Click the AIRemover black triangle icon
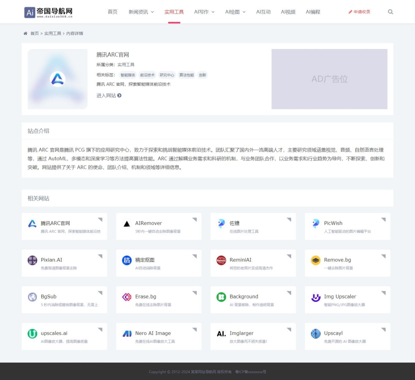The width and height of the screenshot is (415, 380). tap(127, 224)
